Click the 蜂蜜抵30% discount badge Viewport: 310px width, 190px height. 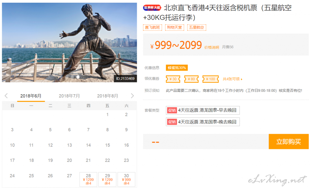pos(177,68)
